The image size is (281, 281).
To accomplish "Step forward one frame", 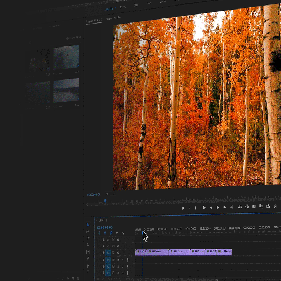I will (224, 207).
